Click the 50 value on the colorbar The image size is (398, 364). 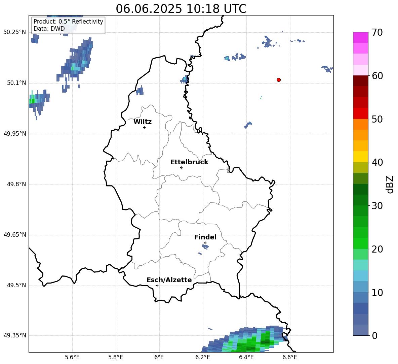pos(377,119)
